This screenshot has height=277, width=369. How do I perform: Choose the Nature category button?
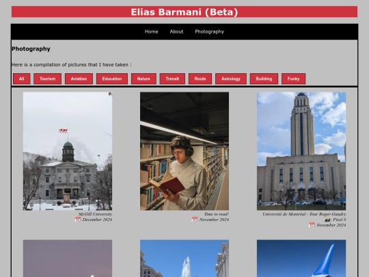click(x=143, y=79)
